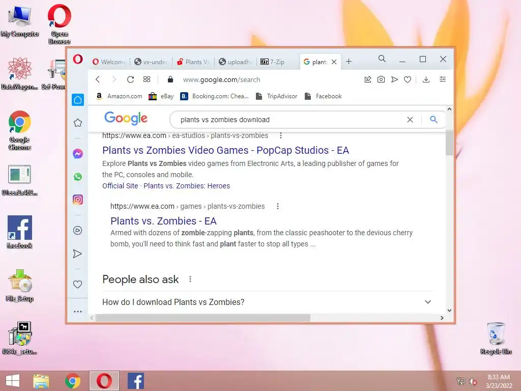Open Google Chrome from taskbar
Screen dimensions: 521x391
click(x=72, y=381)
